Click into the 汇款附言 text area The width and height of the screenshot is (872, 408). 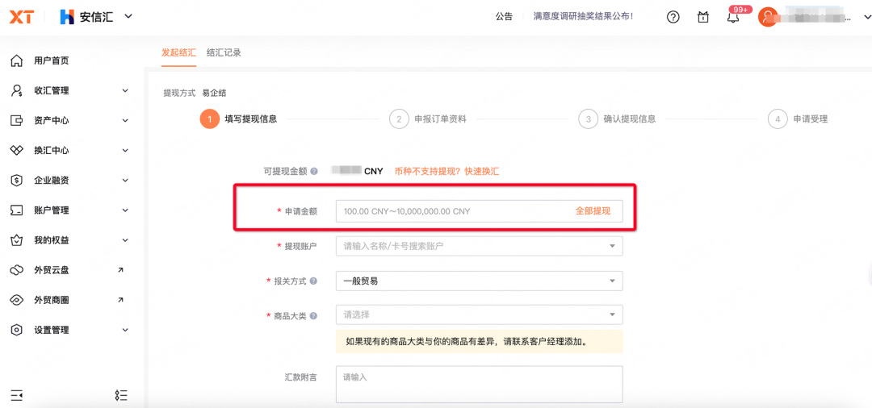(480, 384)
